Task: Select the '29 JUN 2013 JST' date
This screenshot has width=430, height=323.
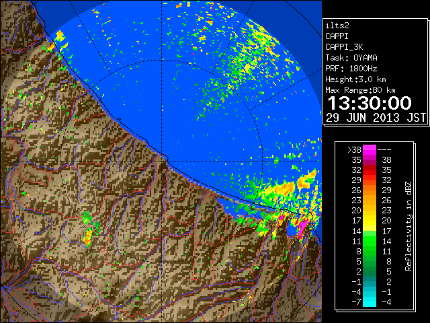Action: [376, 118]
